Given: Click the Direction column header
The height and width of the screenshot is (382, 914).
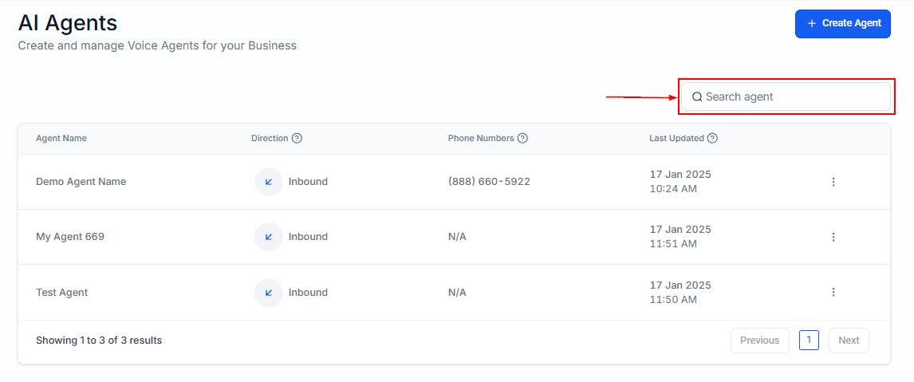Looking at the screenshot, I should pos(270,138).
